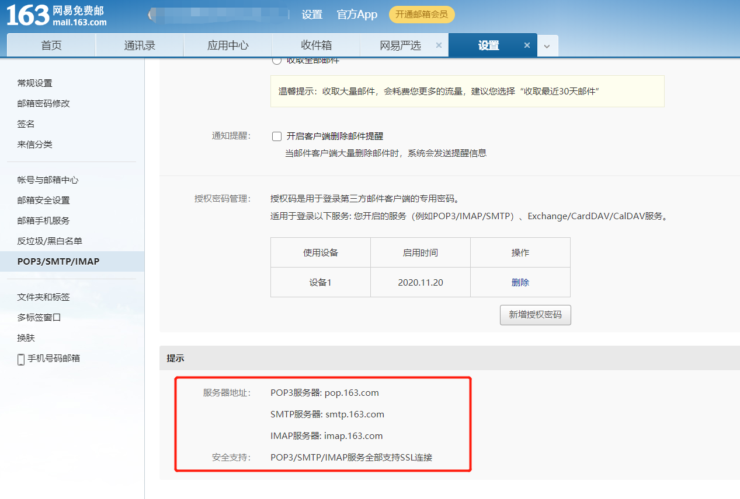Screen dimensions: 740x499
Task: Click the 启用时间 column header
Action: click(x=421, y=252)
